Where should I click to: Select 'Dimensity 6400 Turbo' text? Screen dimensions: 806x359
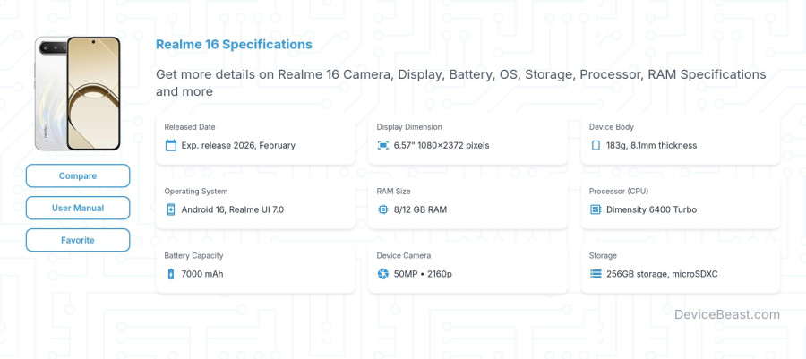click(652, 209)
